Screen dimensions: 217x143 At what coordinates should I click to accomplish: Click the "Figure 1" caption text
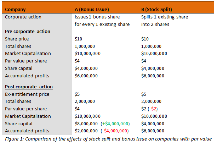click(x=108, y=138)
